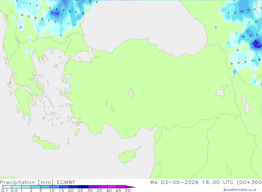Click the 'ECMWF' model label
Screen dimensions: 262x192
pos(66,182)
